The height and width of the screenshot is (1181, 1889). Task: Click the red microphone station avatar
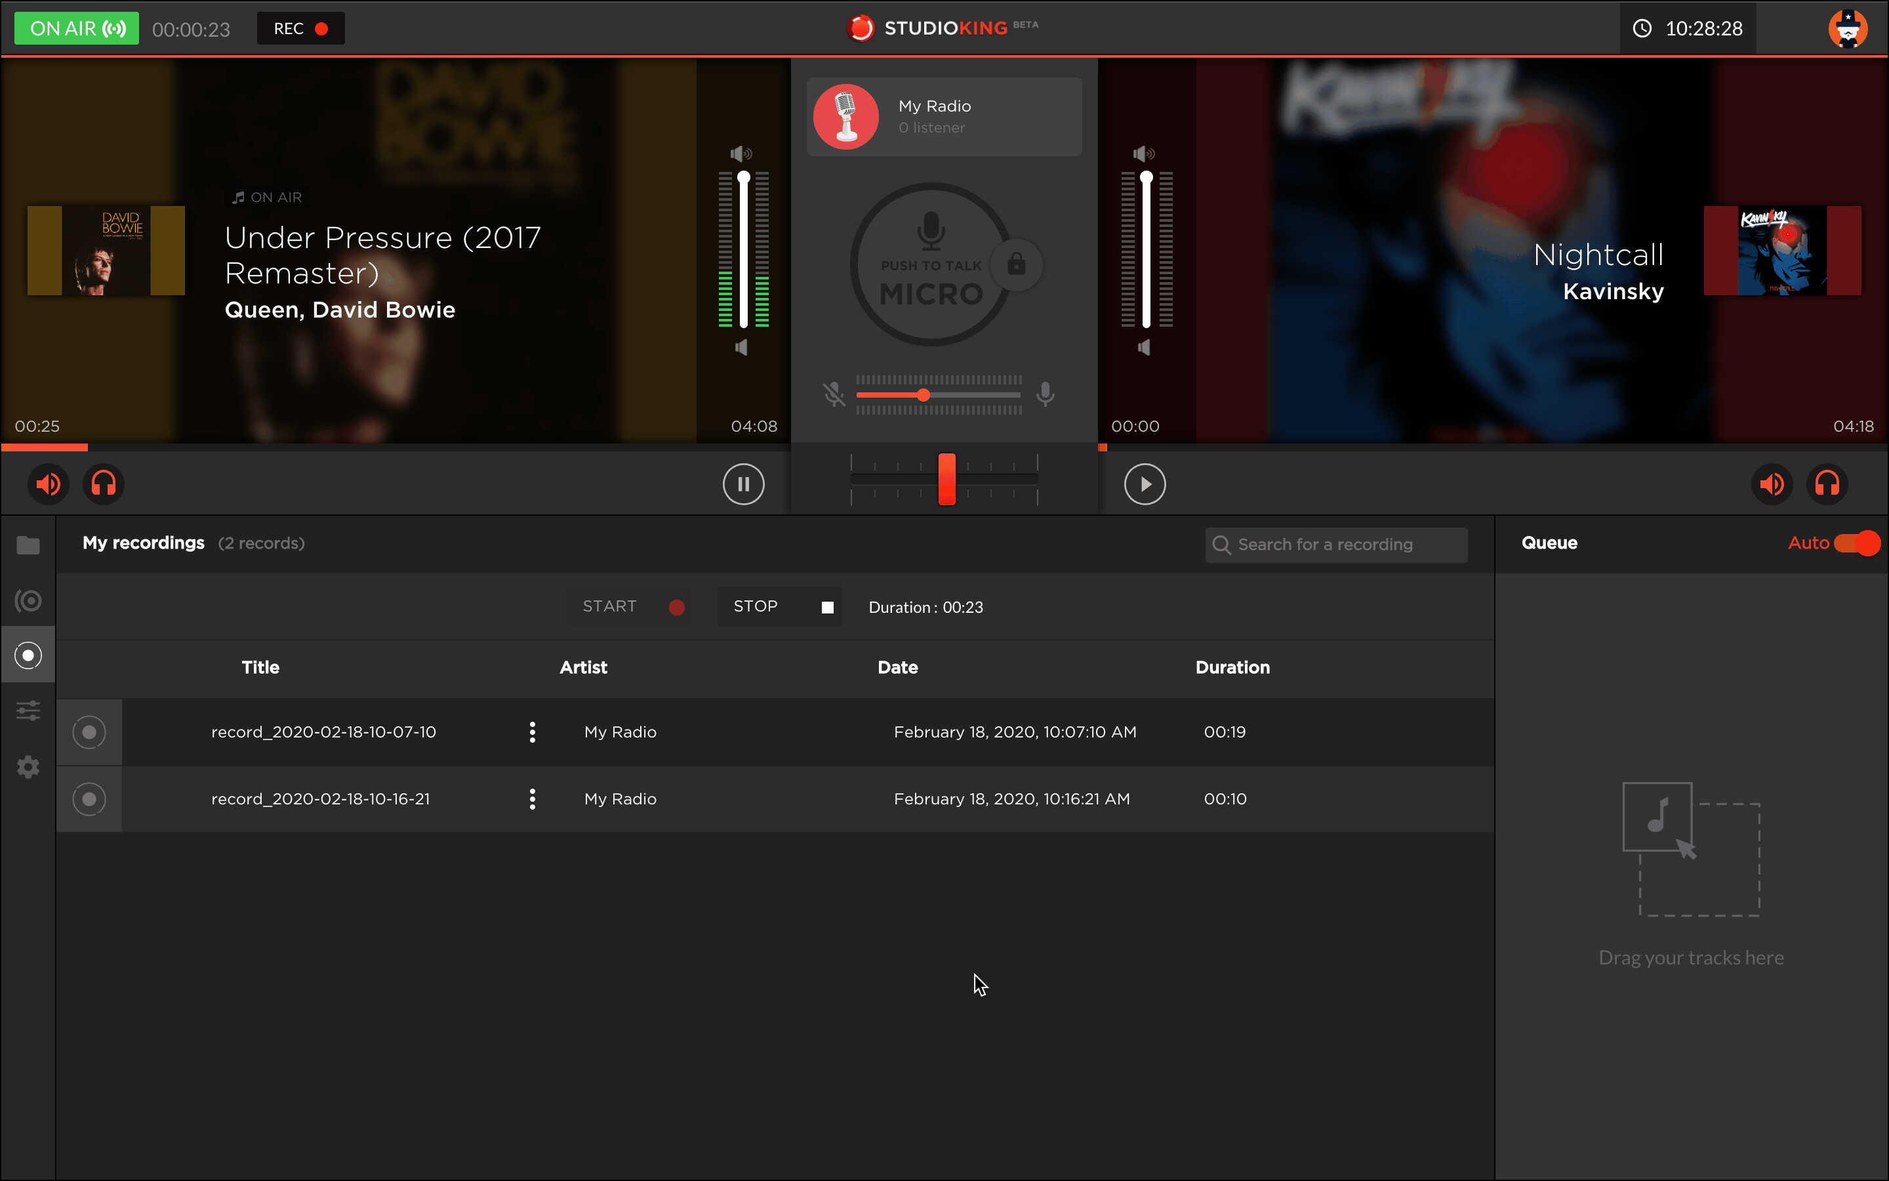[x=846, y=116]
